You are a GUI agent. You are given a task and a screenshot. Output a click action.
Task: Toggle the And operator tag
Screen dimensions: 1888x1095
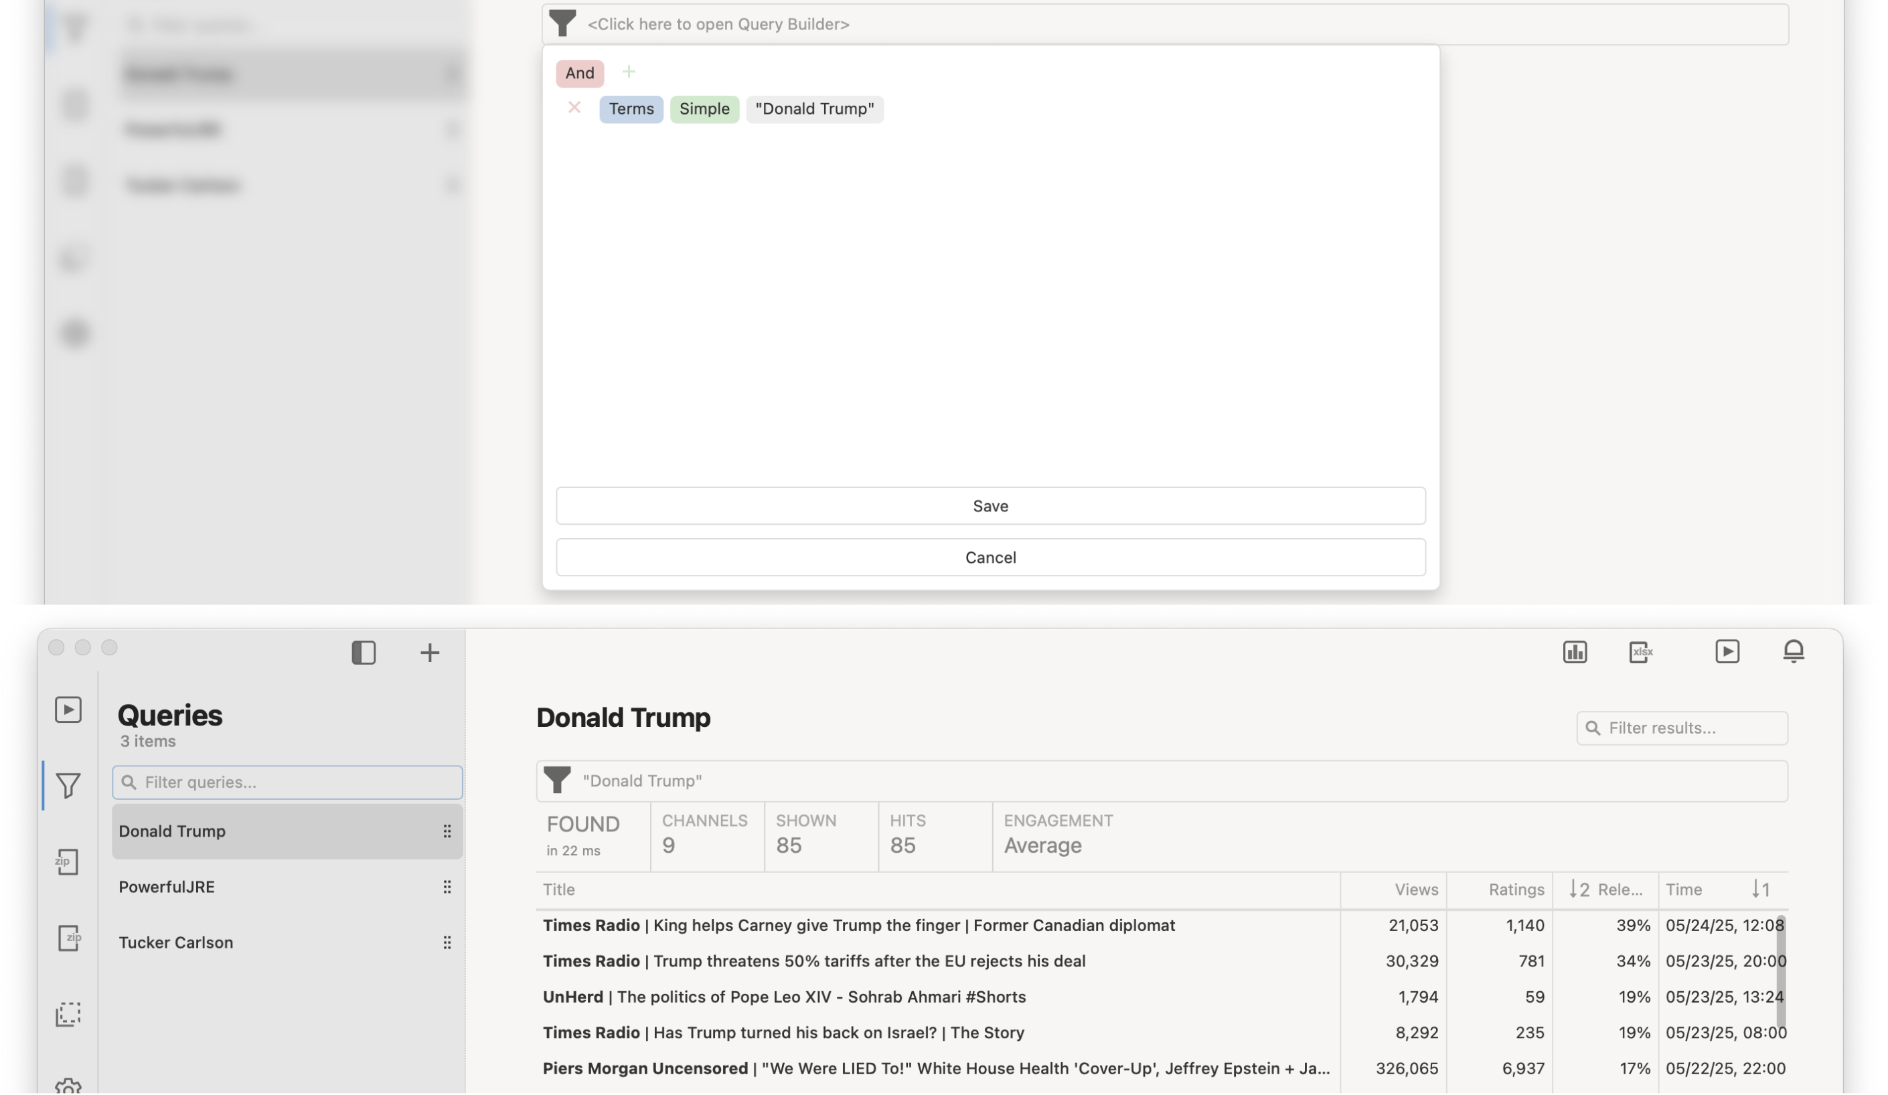click(x=579, y=74)
